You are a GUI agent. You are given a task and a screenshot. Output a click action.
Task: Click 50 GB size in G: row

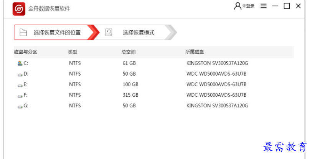click(x=129, y=106)
